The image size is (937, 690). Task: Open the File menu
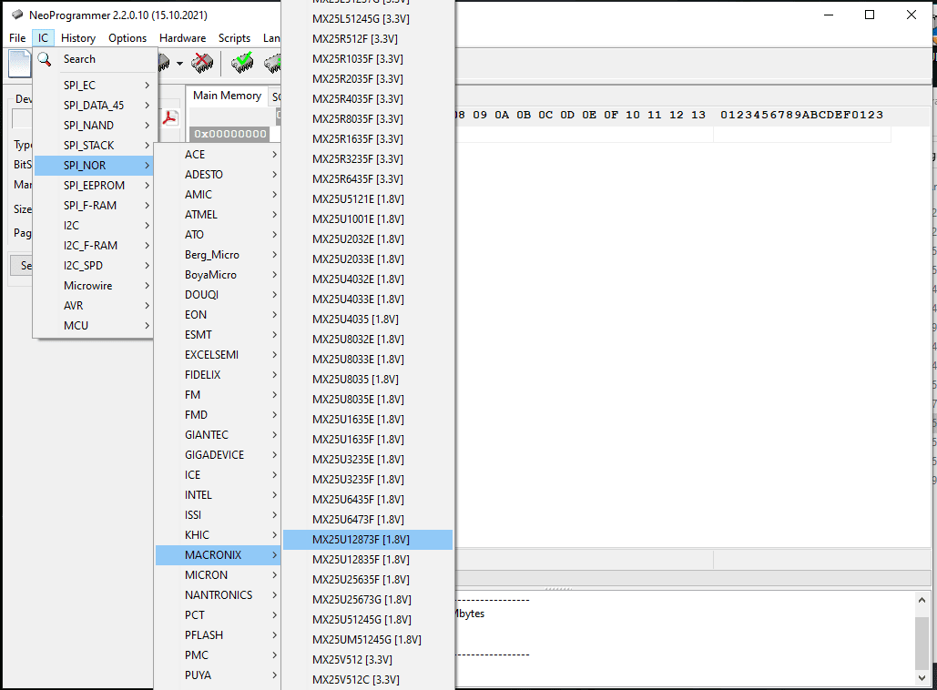tap(17, 37)
